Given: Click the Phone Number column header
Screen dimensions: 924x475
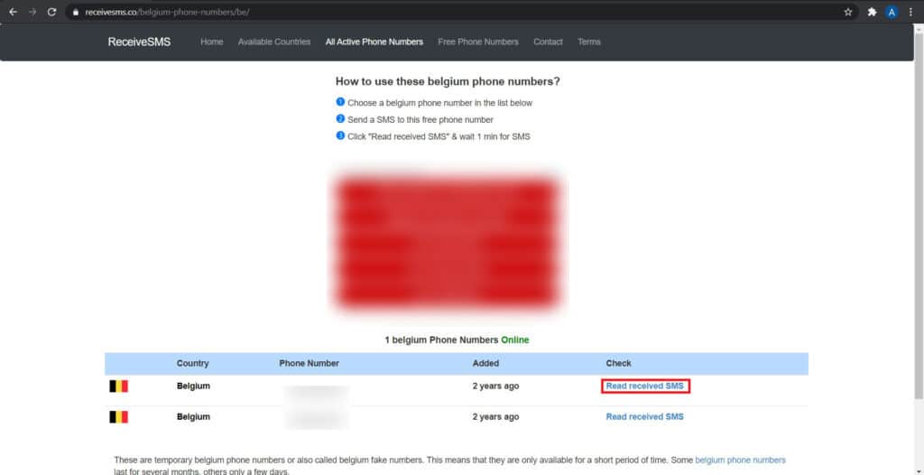Looking at the screenshot, I should click(x=309, y=364).
